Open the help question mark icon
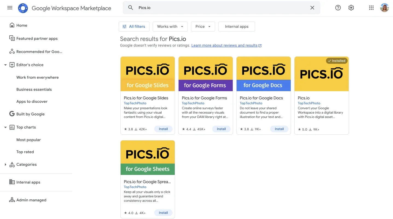Image resolution: width=393 pixels, height=219 pixels. click(x=338, y=8)
